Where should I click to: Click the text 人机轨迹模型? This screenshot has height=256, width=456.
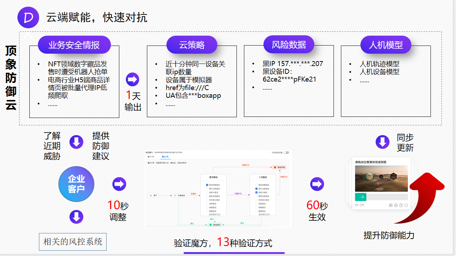pyautogui.click(x=379, y=64)
